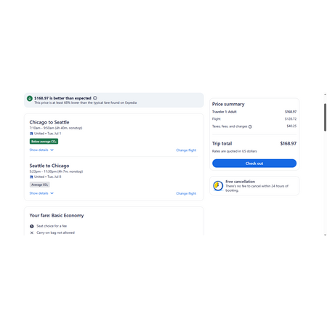This screenshot has height=327, width=327.
Task: Expand Show details for Chicago to Seattle
Action: pos(41,150)
